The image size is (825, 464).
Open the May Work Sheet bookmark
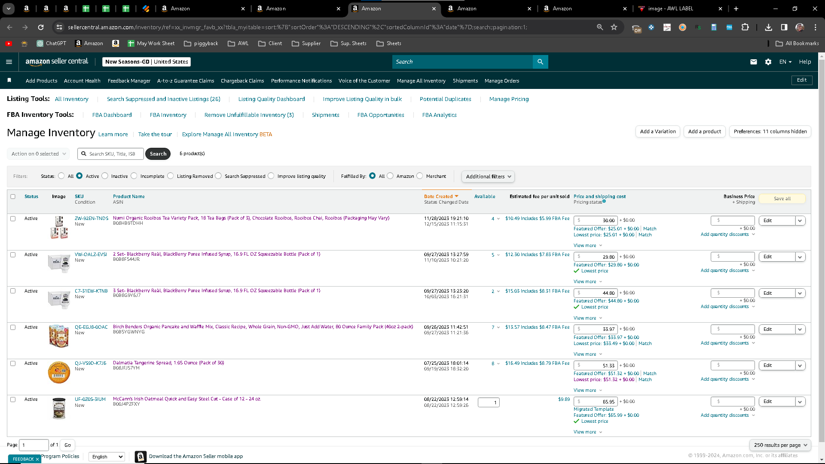[151, 43]
